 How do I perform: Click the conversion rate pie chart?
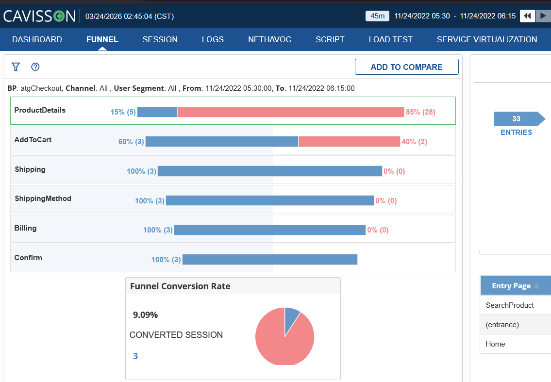point(284,336)
